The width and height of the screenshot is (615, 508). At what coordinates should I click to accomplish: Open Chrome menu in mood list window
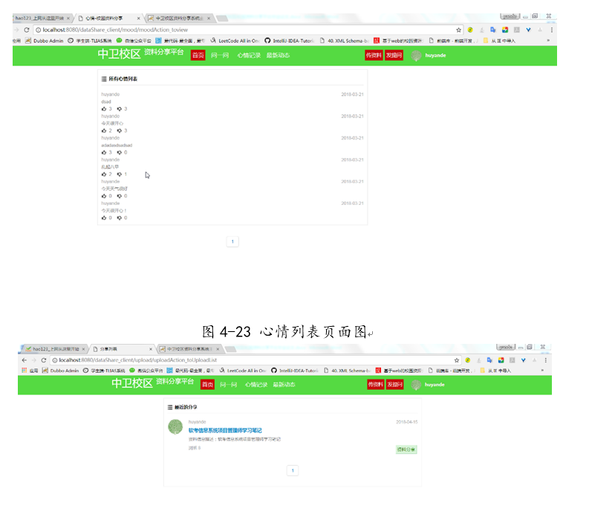[x=551, y=30]
